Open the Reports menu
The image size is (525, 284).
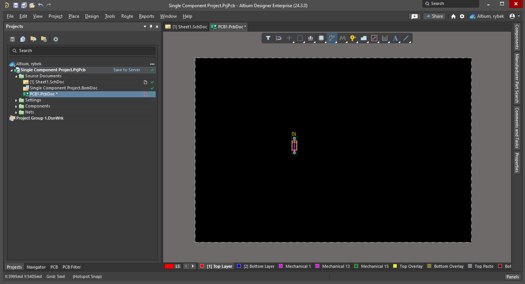(x=147, y=16)
